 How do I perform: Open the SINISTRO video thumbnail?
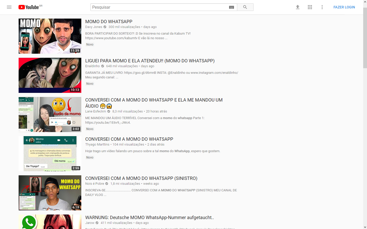50,193
